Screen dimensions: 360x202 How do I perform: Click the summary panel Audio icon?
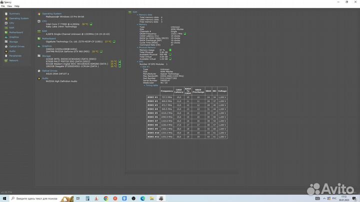tap(39, 78)
